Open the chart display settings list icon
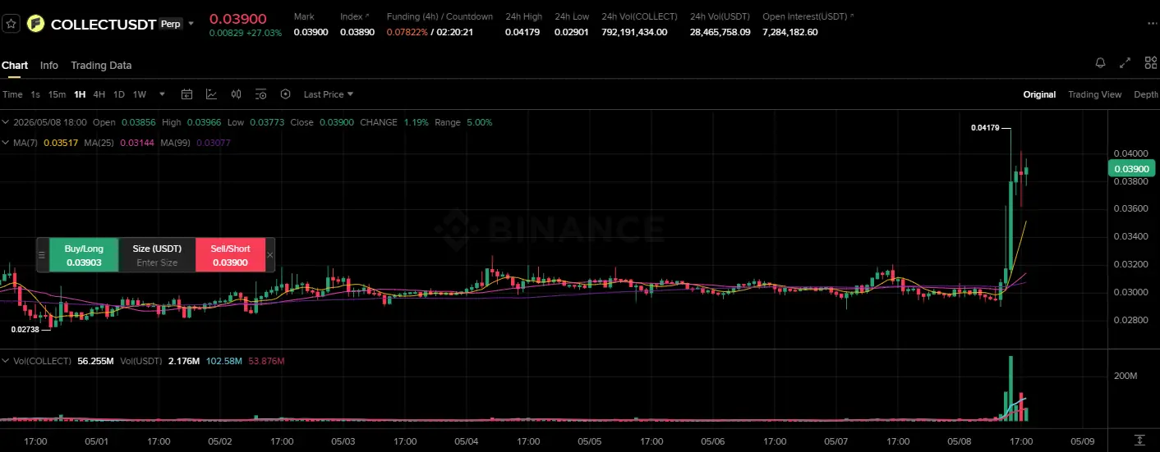Screen dimensions: 1160x452 coord(260,94)
